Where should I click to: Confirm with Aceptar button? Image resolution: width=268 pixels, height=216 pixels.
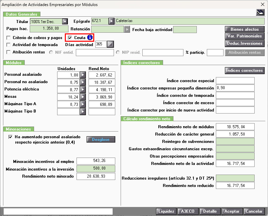pos(232,211)
